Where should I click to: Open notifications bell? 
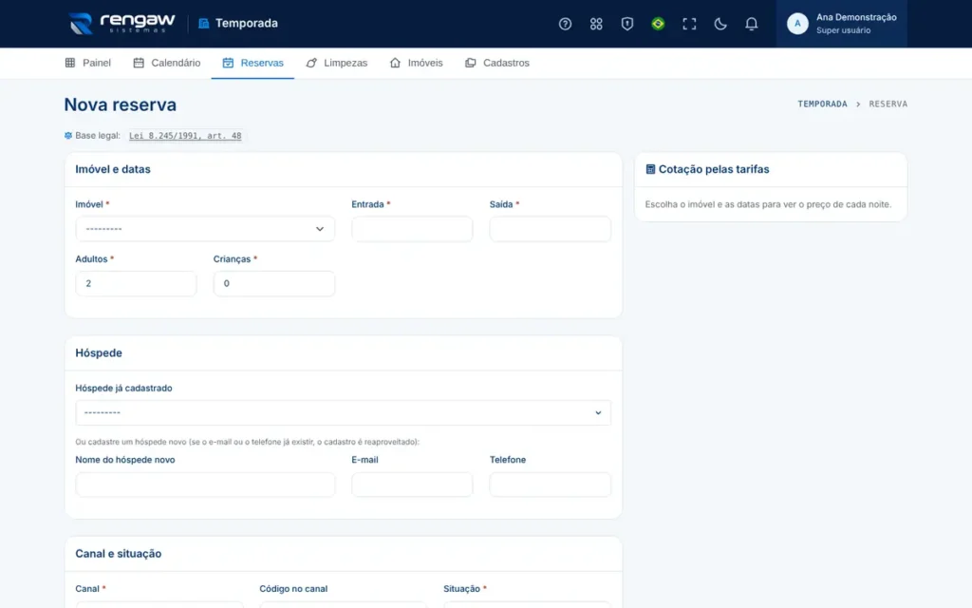(x=751, y=24)
